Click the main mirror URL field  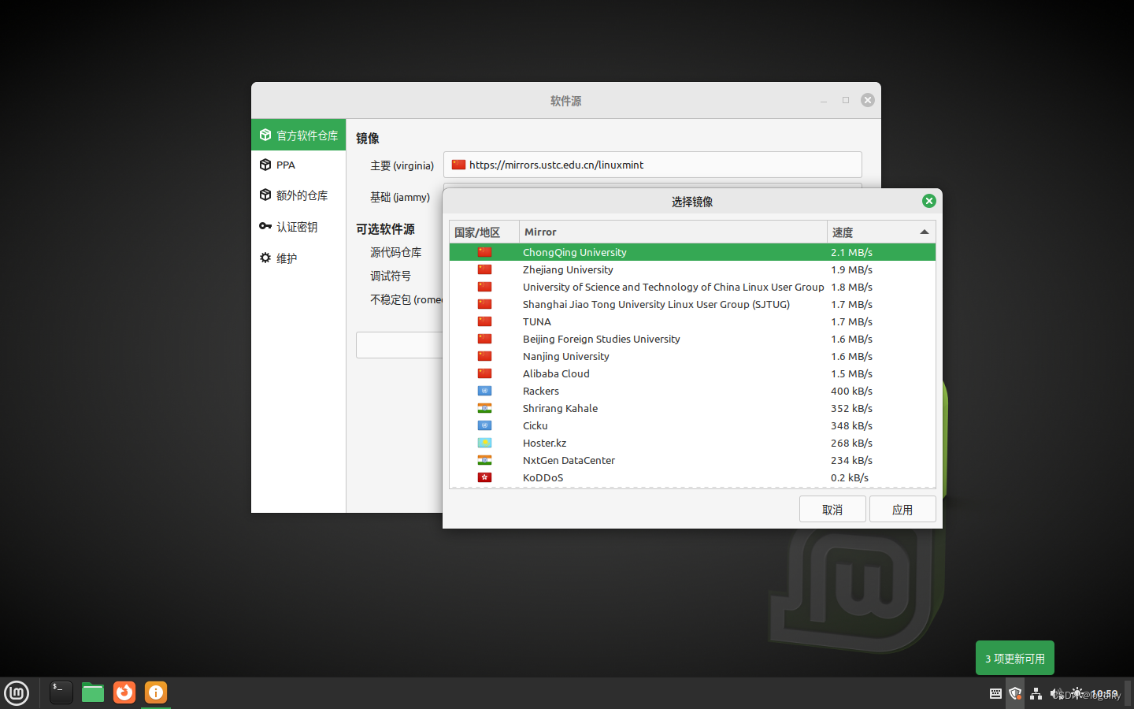(653, 165)
